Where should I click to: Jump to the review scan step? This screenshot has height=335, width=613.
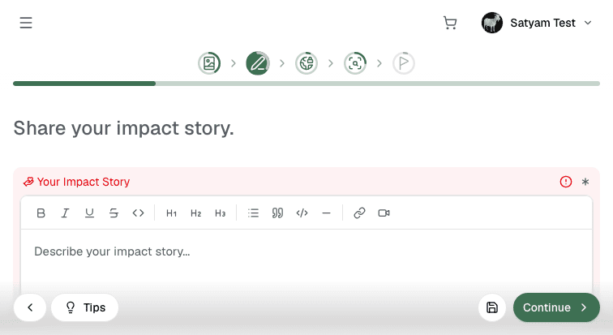[355, 63]
